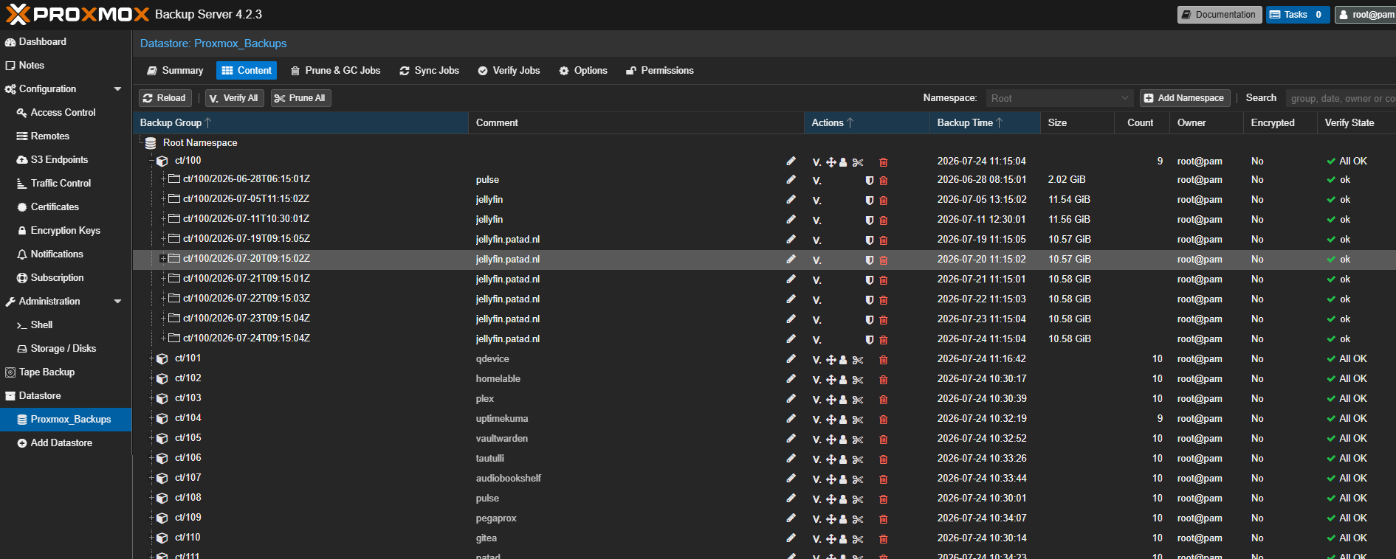Viewport: 1396px width, 559px height.
Task: Open the Prune & GC Jobs tab
Action: (x=335, y=71)
